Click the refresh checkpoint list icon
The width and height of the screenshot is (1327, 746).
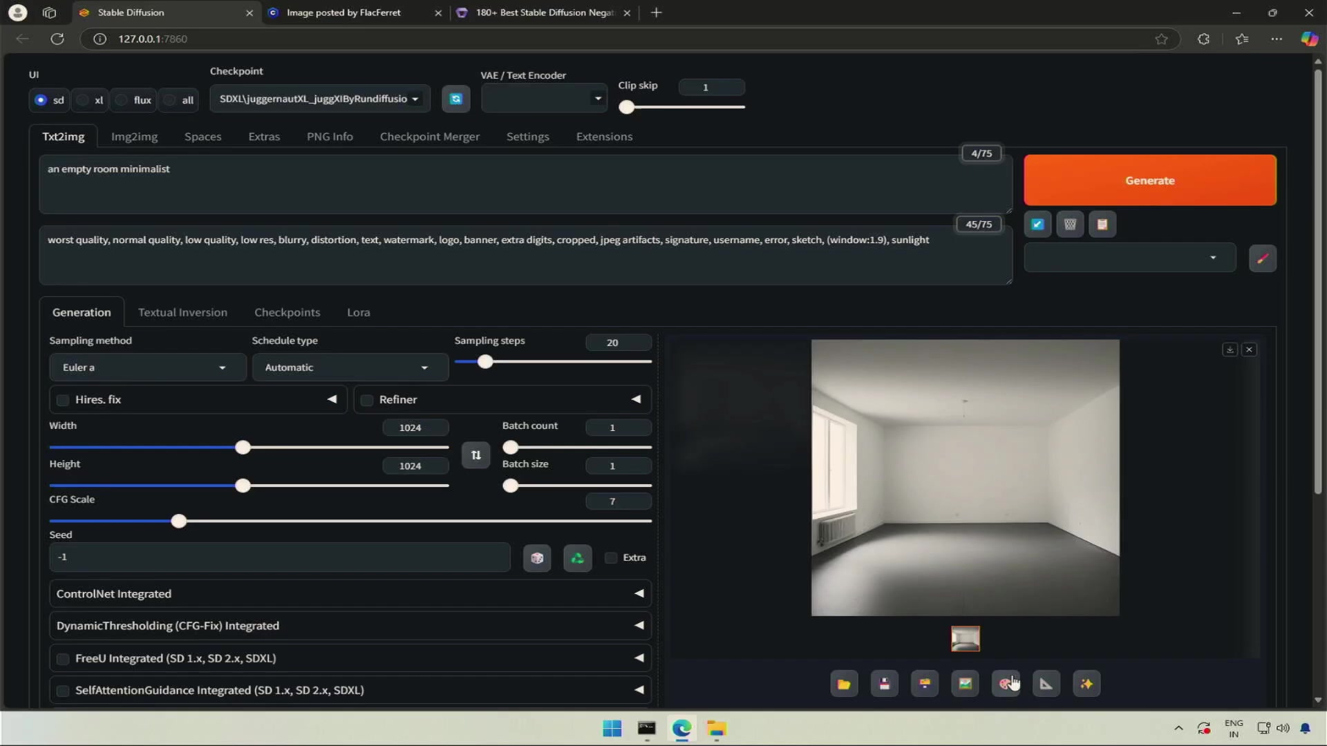click(x=455, y=99)
